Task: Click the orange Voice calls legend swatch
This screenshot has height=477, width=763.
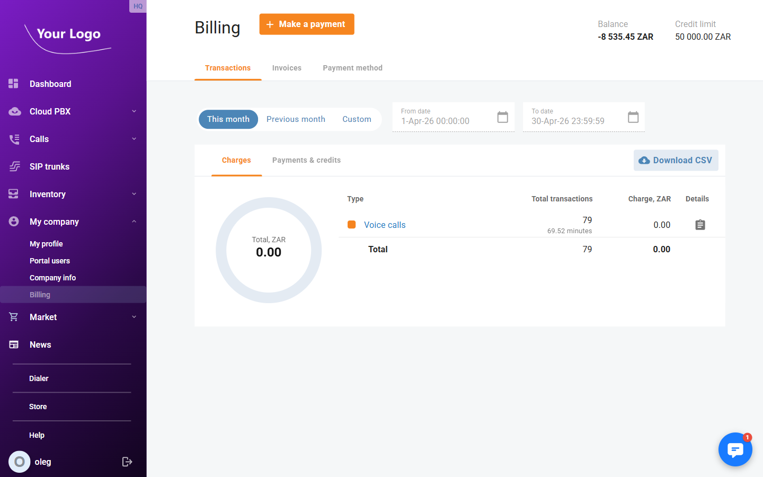Action: pos(351,224)
